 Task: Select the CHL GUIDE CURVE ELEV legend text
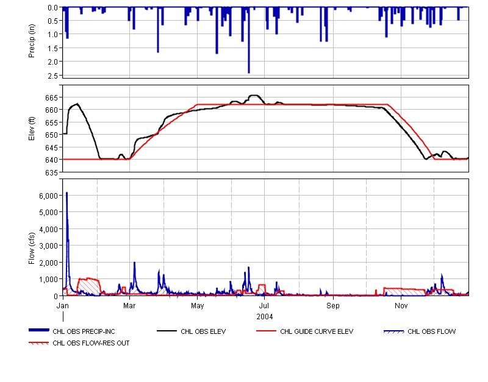(x=317, y=332)
